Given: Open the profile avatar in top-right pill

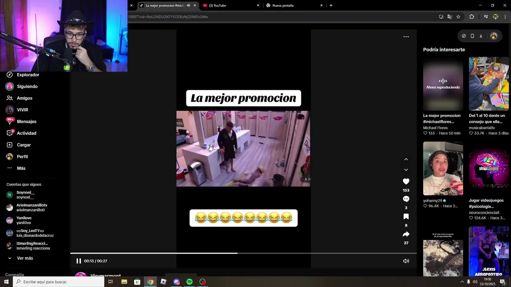Looking at the screenshot, I should click(x=494, y=36).
